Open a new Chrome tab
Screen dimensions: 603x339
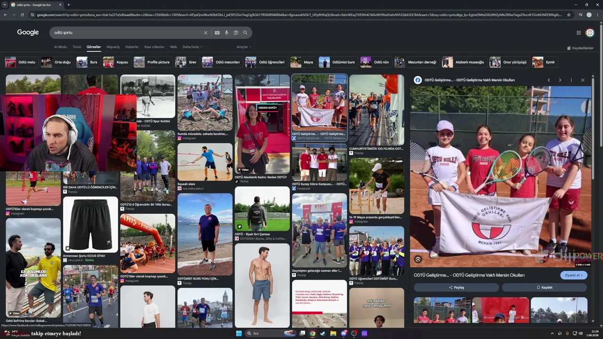69,5
